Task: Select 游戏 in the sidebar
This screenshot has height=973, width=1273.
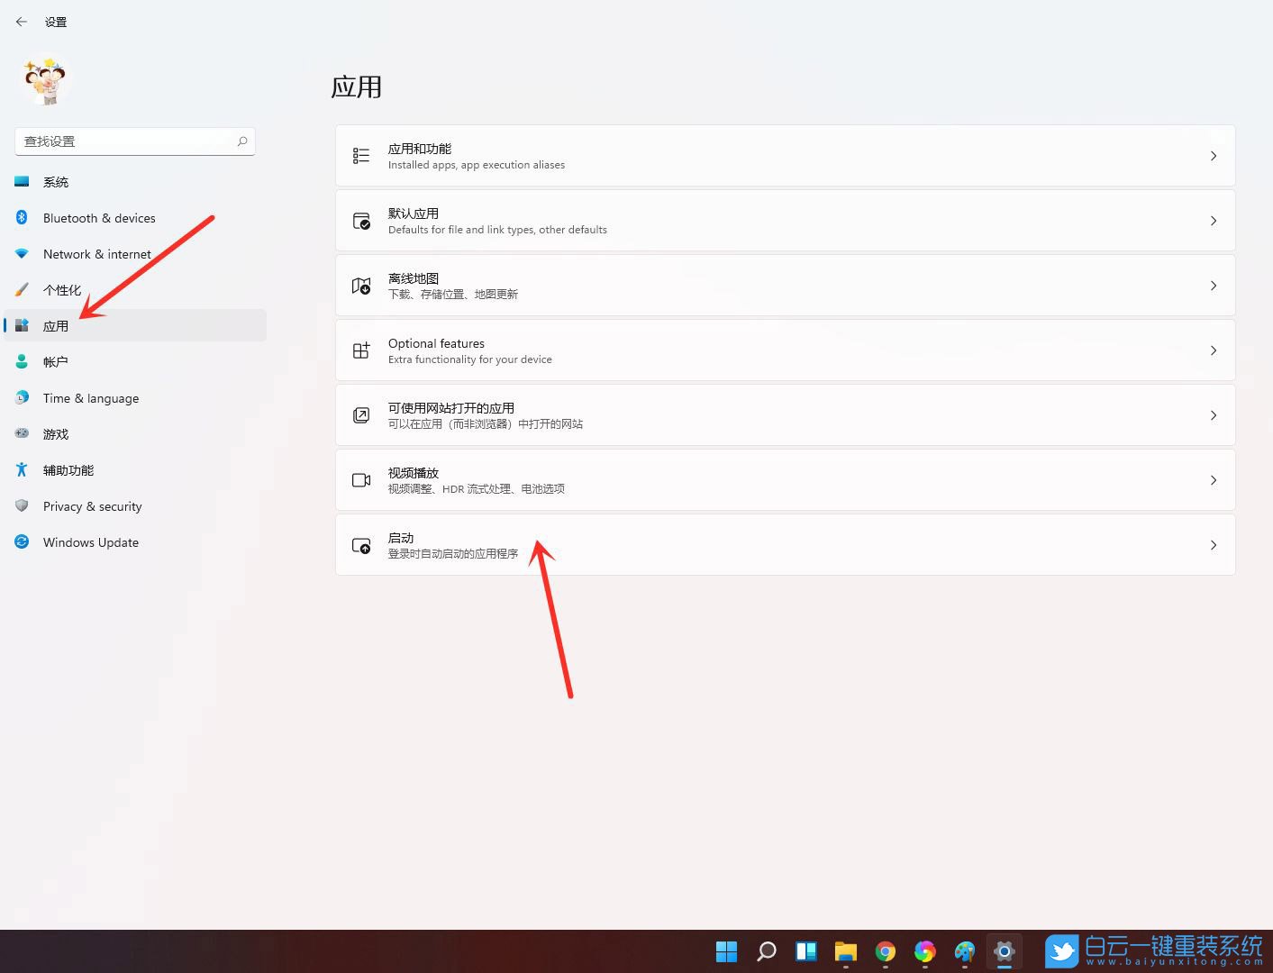Action: pos(56,433)
